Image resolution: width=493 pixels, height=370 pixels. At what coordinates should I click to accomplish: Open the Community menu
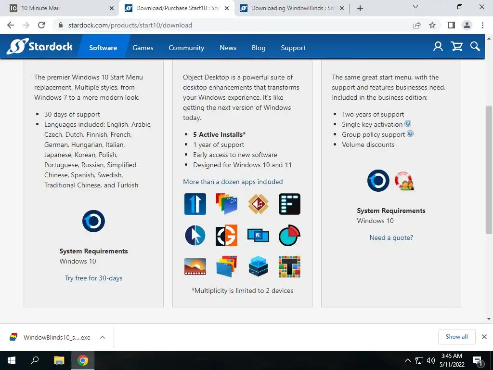click(x=186, y=48)
